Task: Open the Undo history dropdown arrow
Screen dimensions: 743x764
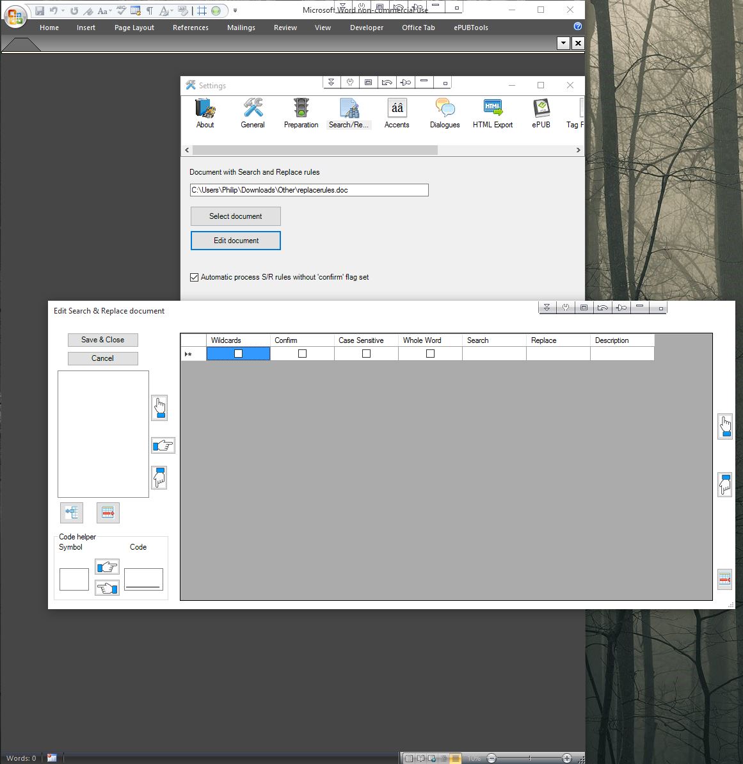Action: (63, 10)
